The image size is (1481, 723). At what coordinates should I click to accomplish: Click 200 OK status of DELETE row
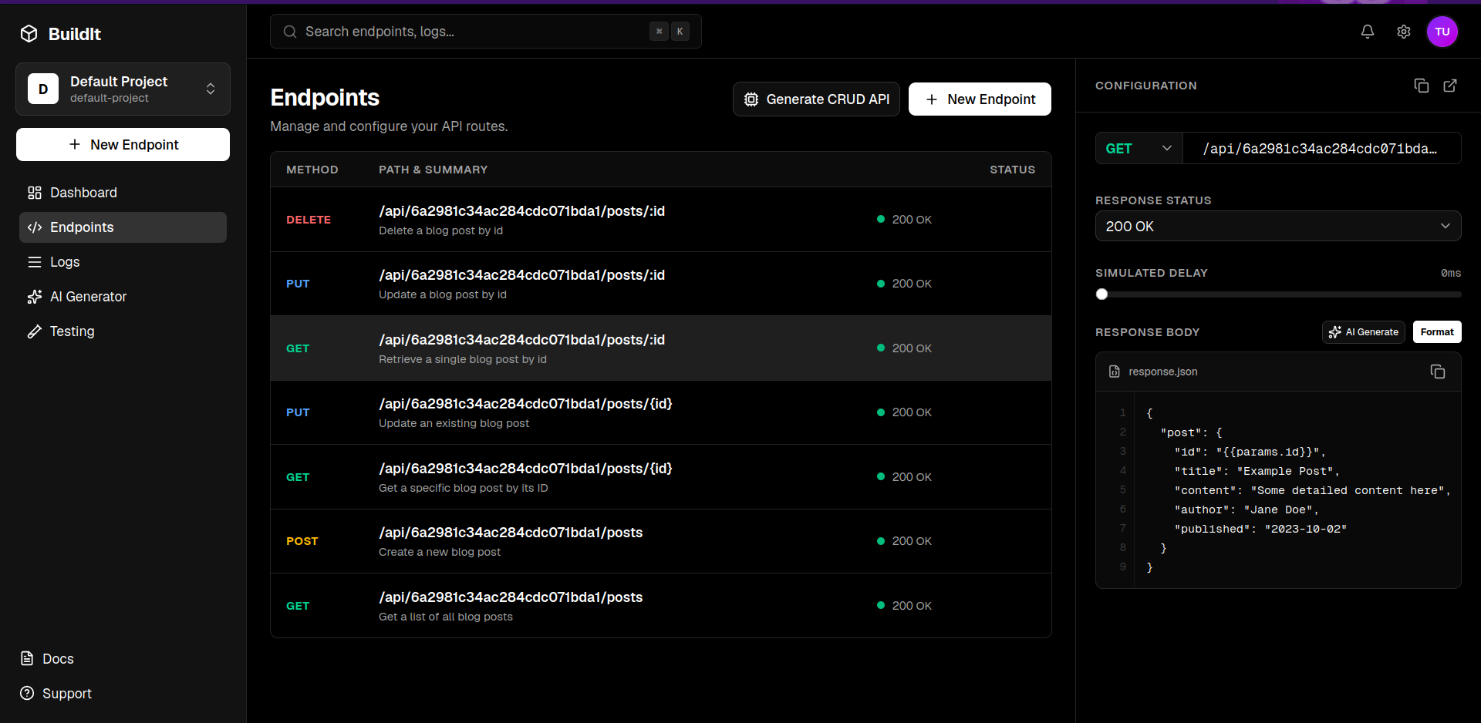904,220
